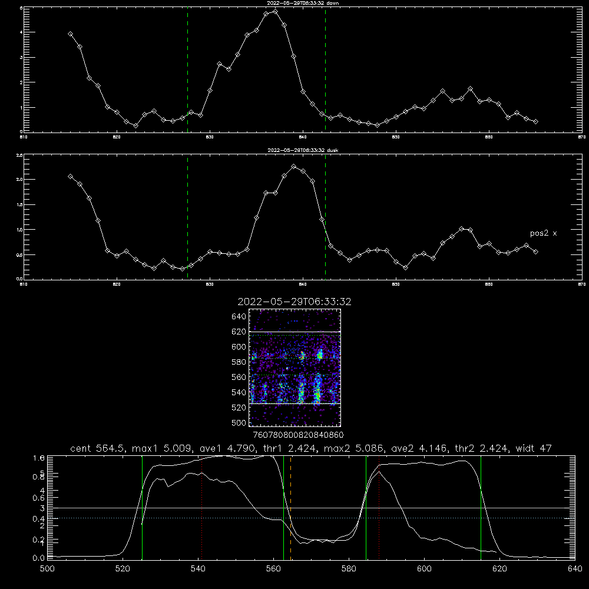Image resolution: width=589 pixels, height=589 pixels.
Task: Select the 'max2 5.086' value in the stats line
Action: click(353, 448)
